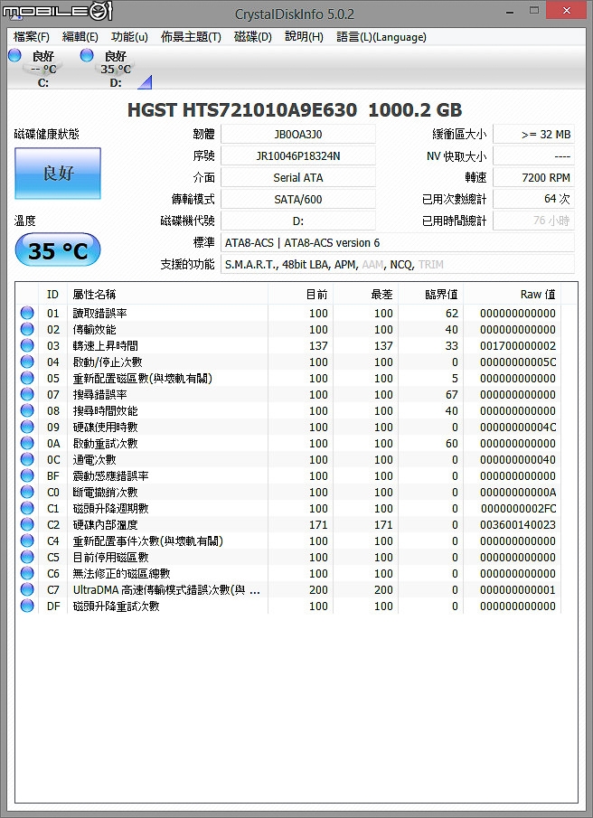
Task: Maximize the CrystalDiskInfo window
Action: 533,11
